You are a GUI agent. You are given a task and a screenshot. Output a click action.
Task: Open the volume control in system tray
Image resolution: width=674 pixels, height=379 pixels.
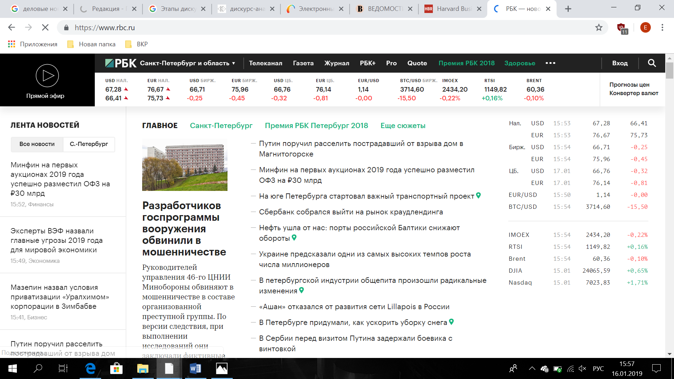point(582,368)
